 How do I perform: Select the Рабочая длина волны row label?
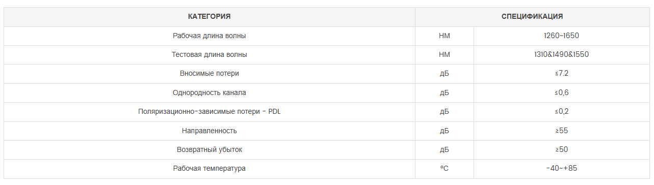pyautogui.click(x=210, y=36)
